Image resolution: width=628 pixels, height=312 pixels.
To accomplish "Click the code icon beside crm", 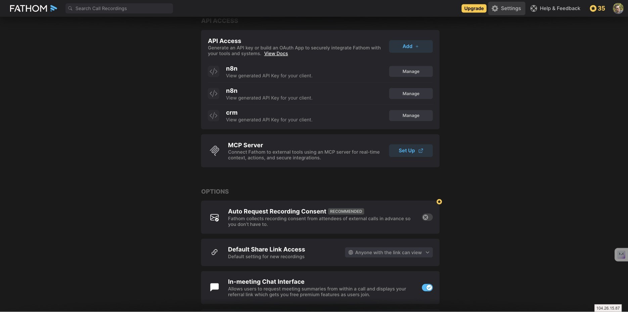I will [x=214, y=116].
